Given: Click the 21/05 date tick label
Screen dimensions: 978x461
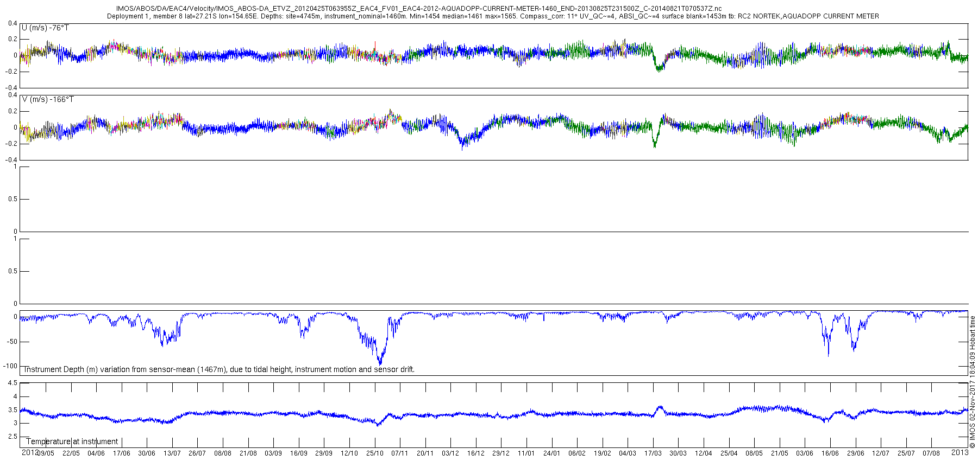Looking at the screenshot, I should pyautogui.click(x=779, y=453).
